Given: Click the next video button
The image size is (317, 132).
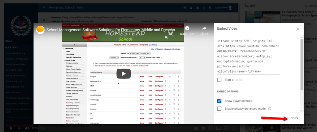Looking at the screenshot, I should pyautogui.click(x=20, y=128).
